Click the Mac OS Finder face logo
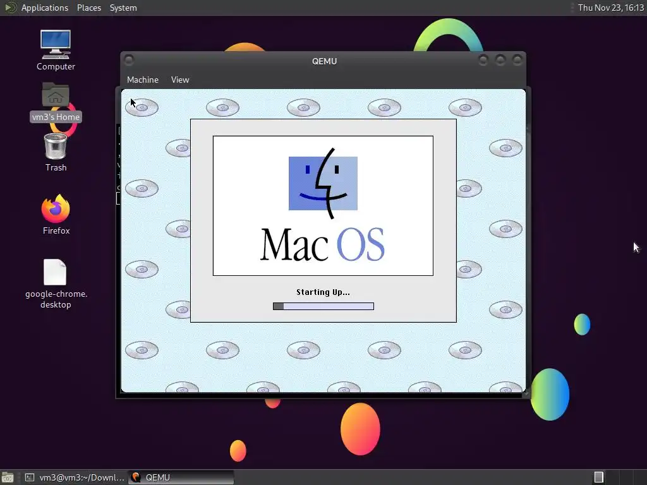Image resolution: width=647 pixels, height=485 pixels. [x=323, y=184]
